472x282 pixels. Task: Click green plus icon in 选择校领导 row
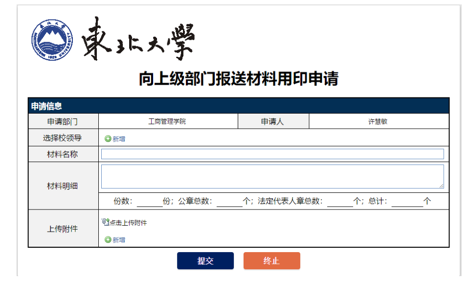click(108, 139)
